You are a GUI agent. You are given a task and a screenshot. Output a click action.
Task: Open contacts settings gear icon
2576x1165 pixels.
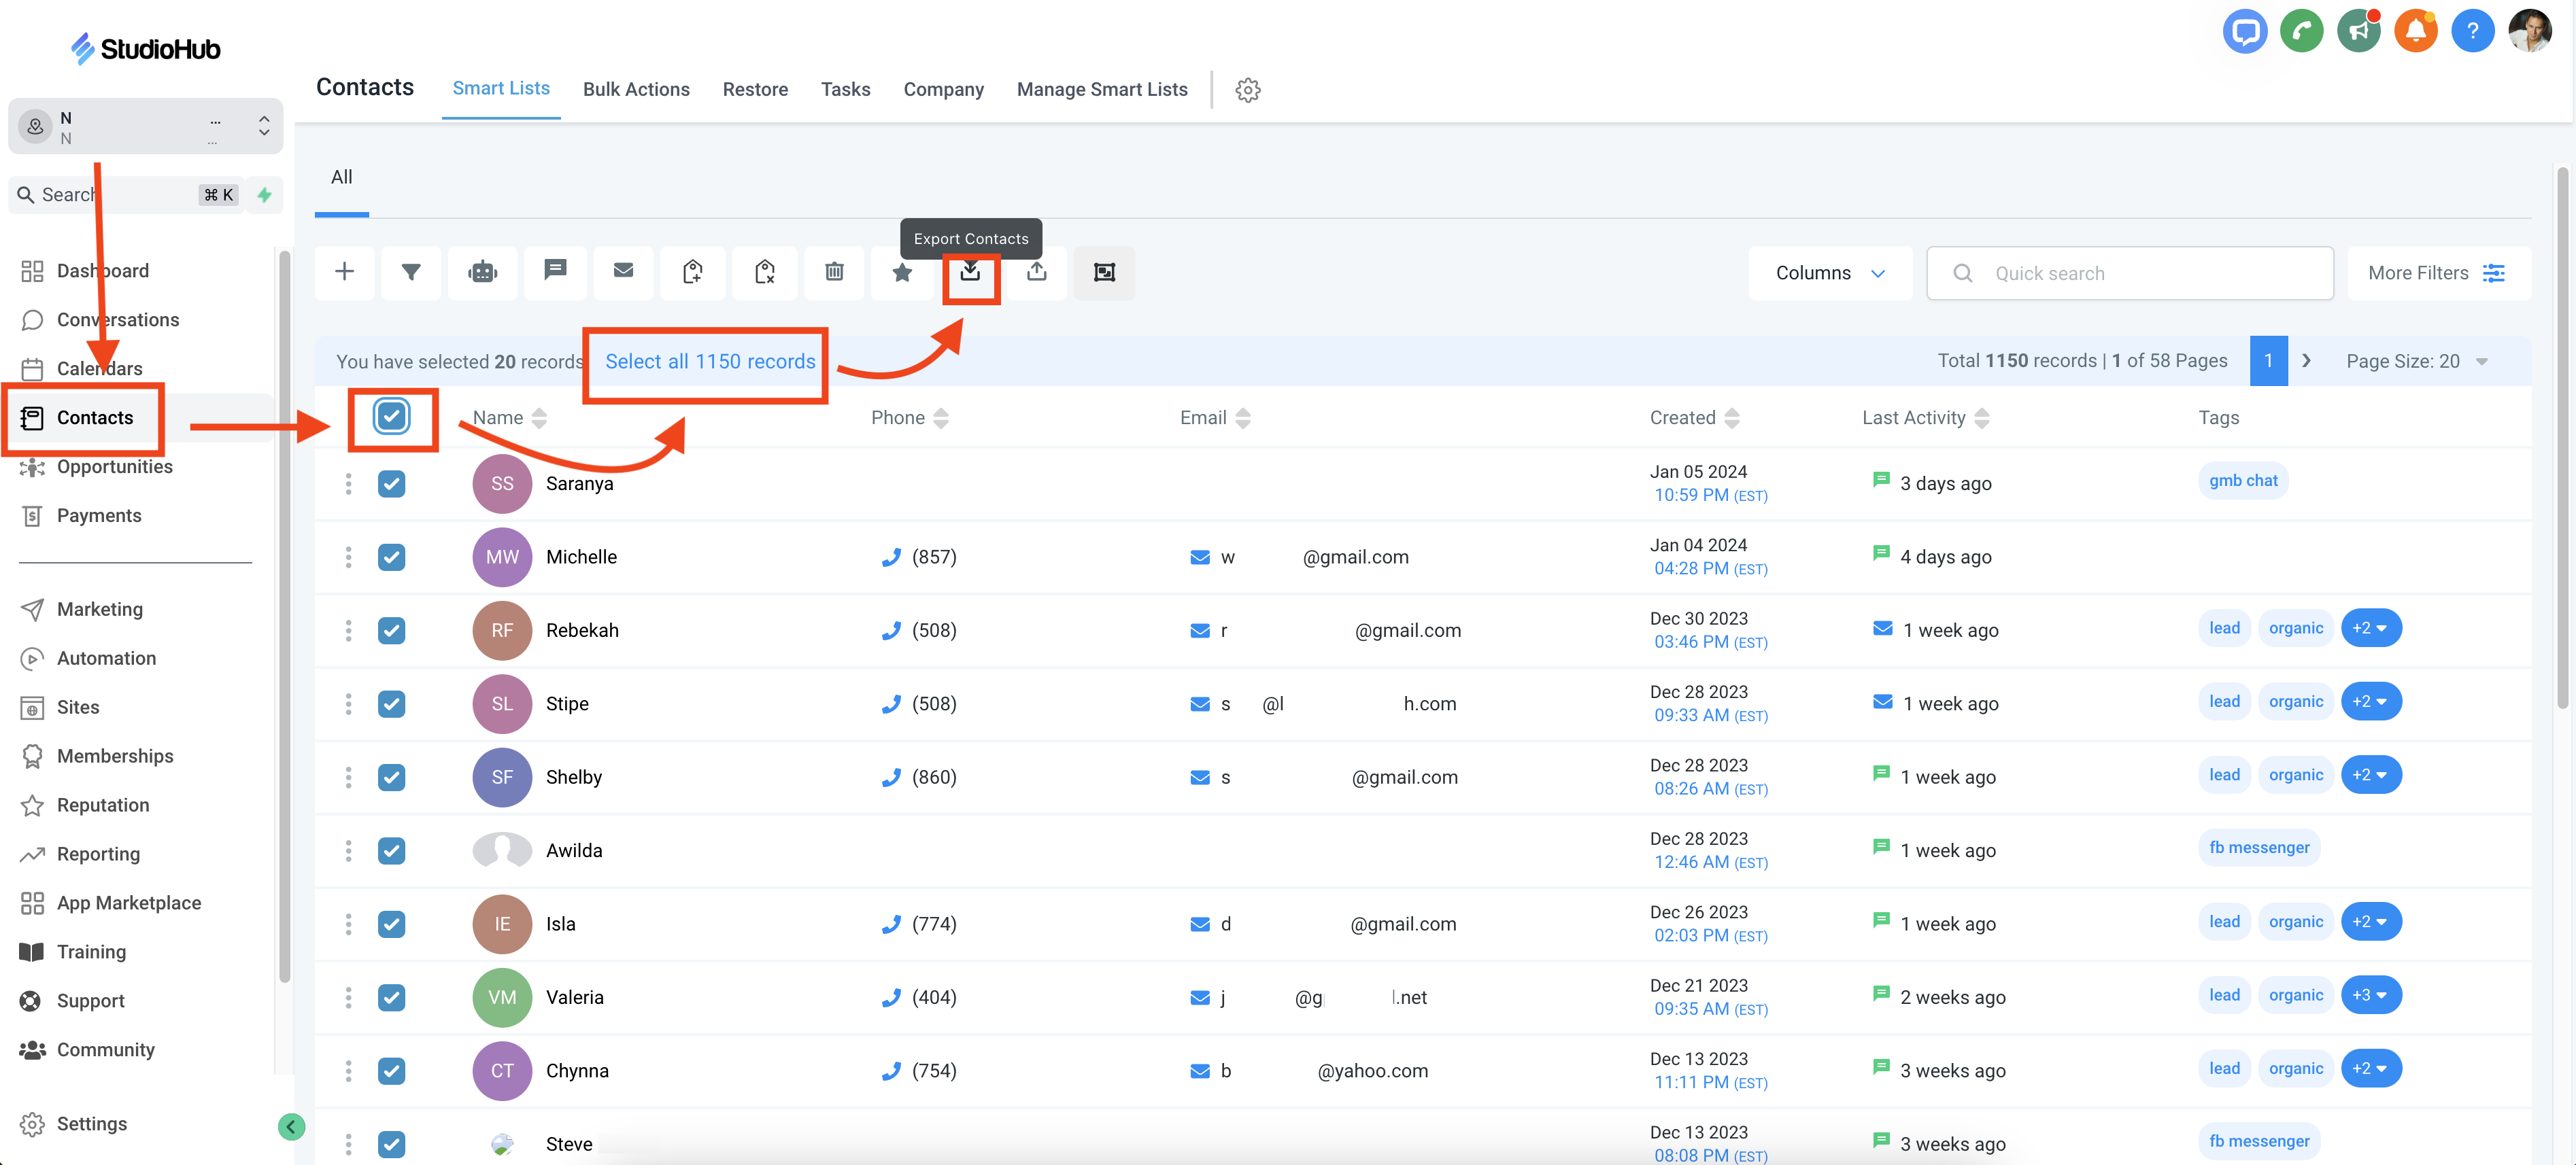pos(1247,90)
